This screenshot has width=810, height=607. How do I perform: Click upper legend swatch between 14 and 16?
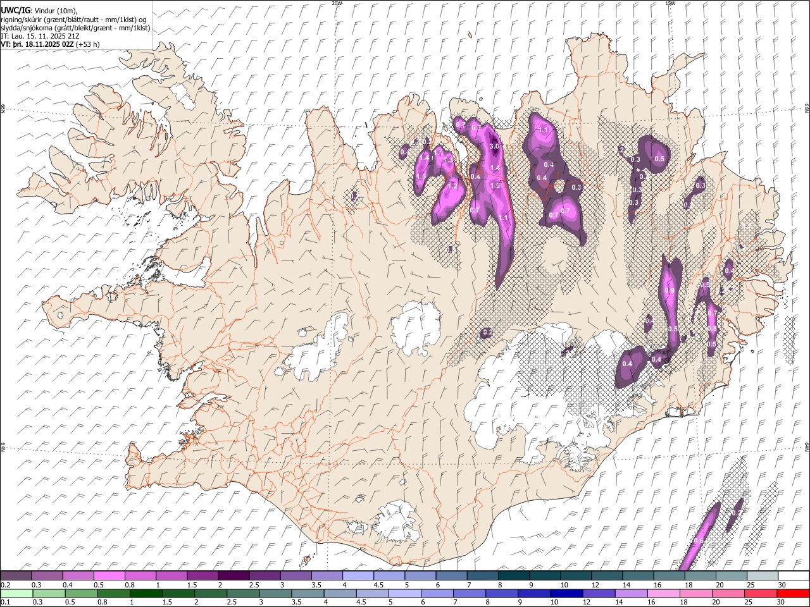click(639, 575)
